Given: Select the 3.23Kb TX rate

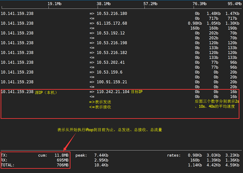Looking at the screenshot, I should [x=232, y=155].
